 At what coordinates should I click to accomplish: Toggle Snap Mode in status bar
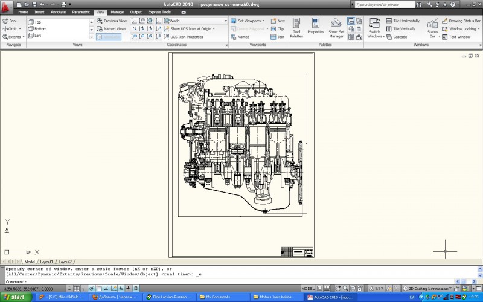(x=69, y=289)
